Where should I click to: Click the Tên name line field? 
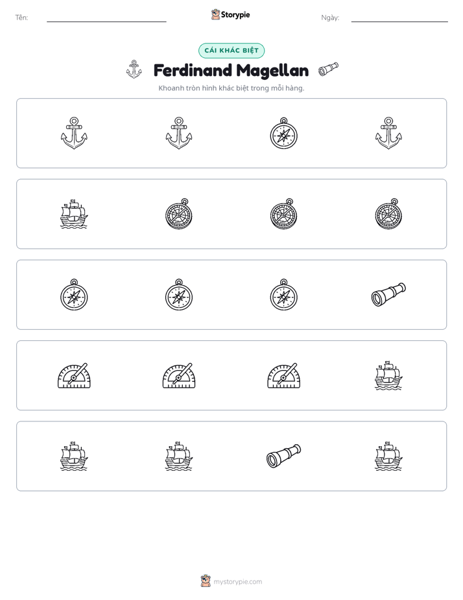[106, 18]
